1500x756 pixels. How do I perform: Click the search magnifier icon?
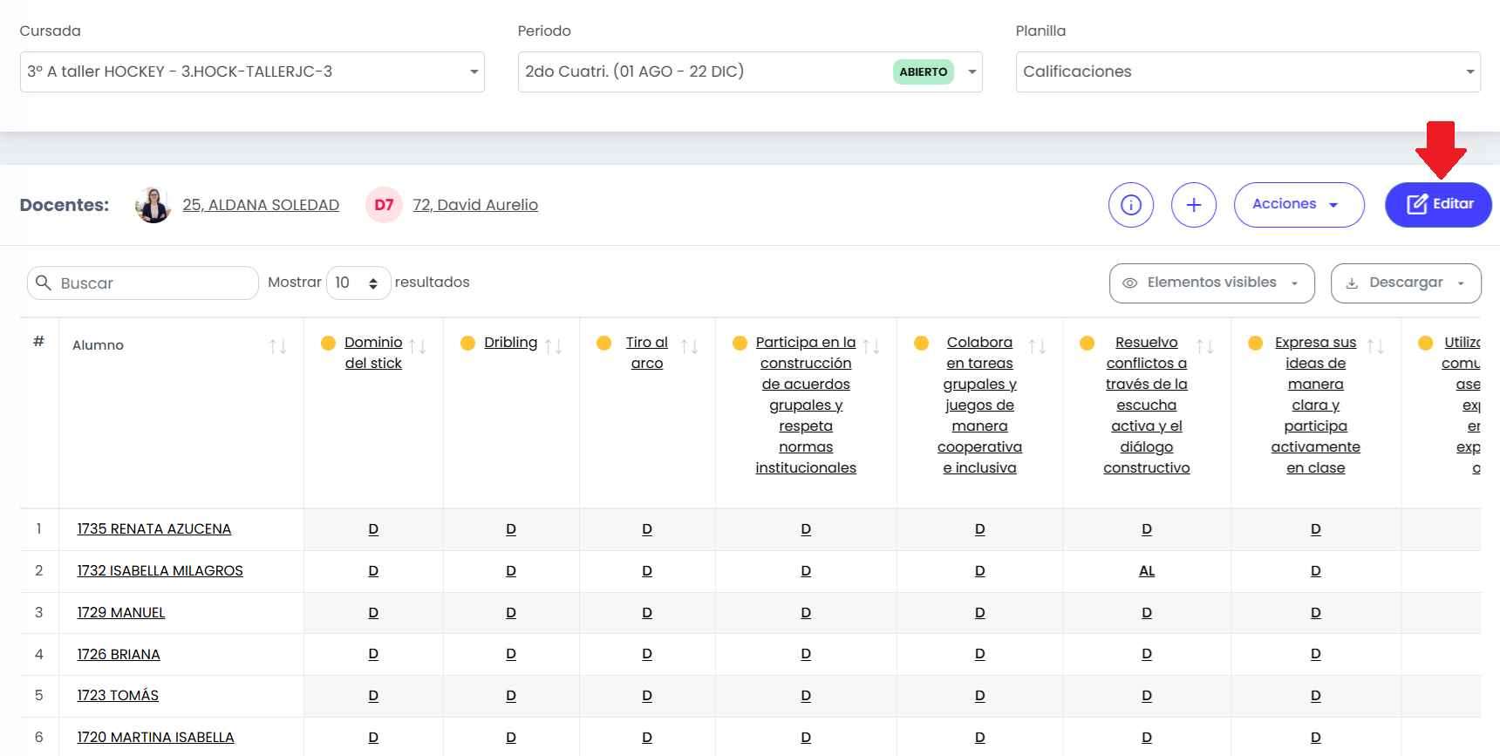(44, 283)
